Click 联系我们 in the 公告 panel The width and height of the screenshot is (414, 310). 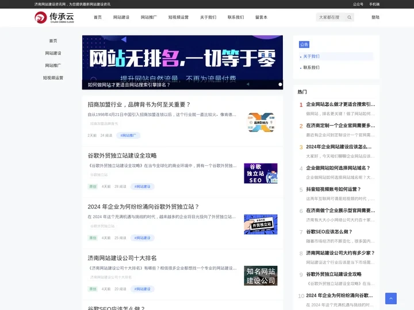(311, 68)
